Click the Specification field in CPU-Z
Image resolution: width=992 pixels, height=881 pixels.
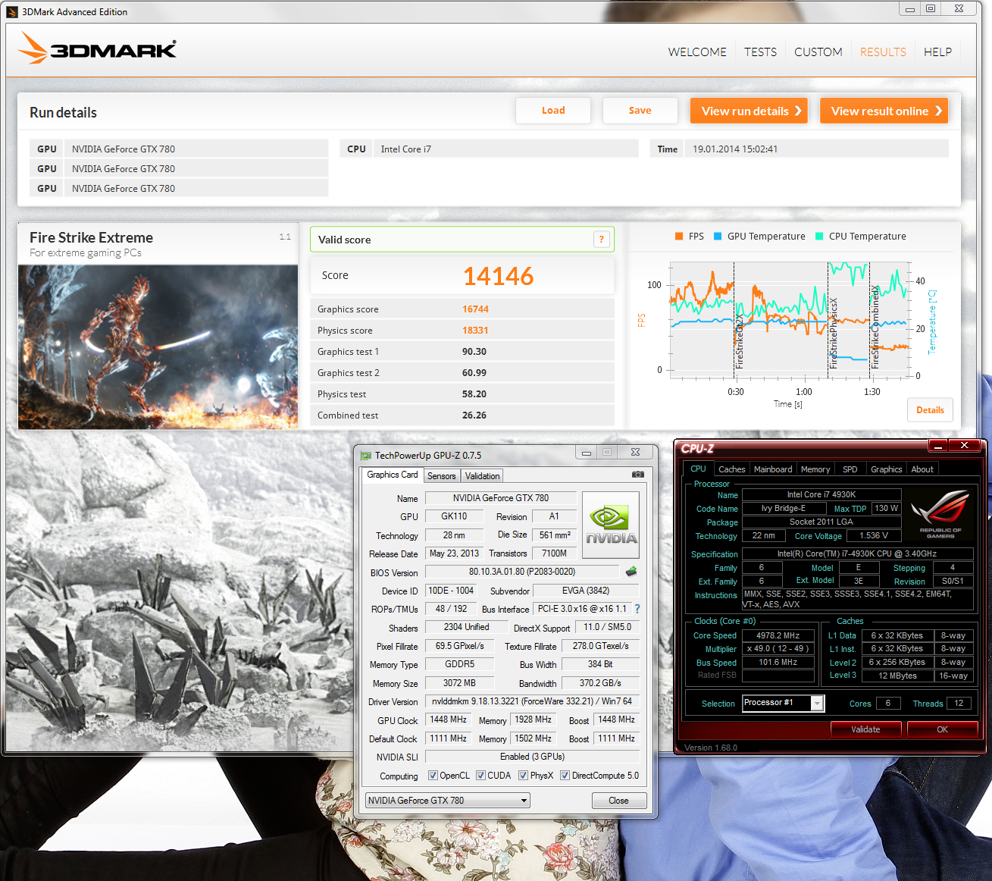coord(857,553)
